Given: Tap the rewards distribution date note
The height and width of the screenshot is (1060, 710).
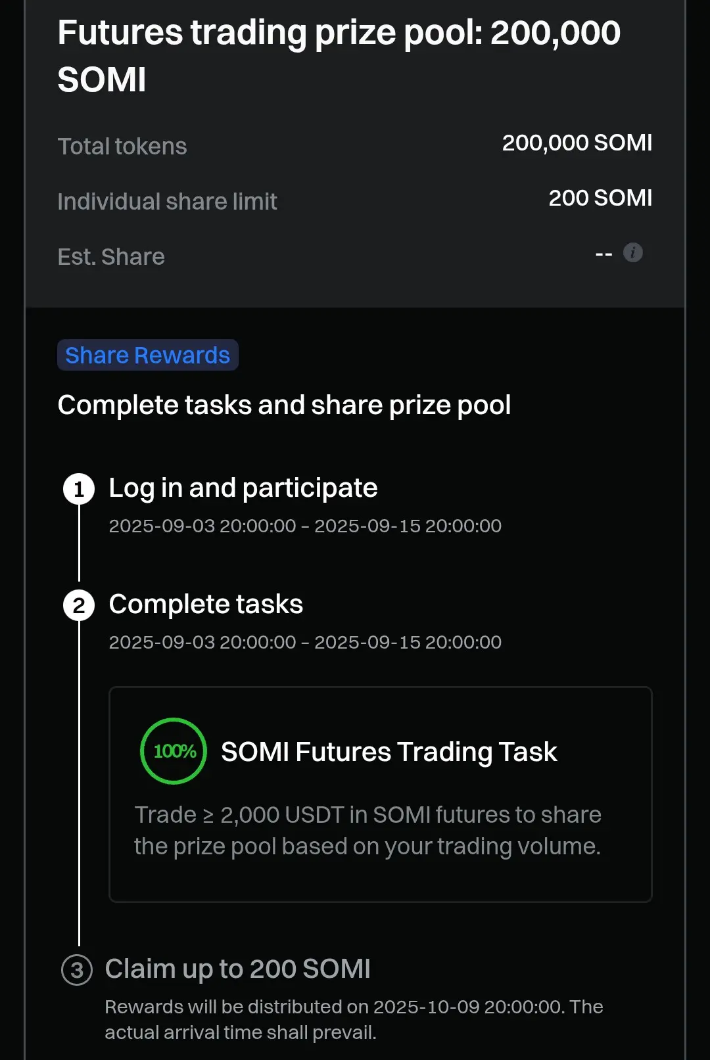Looking at the screenshot, I should pyautogui.click(x=354, y=1019).
